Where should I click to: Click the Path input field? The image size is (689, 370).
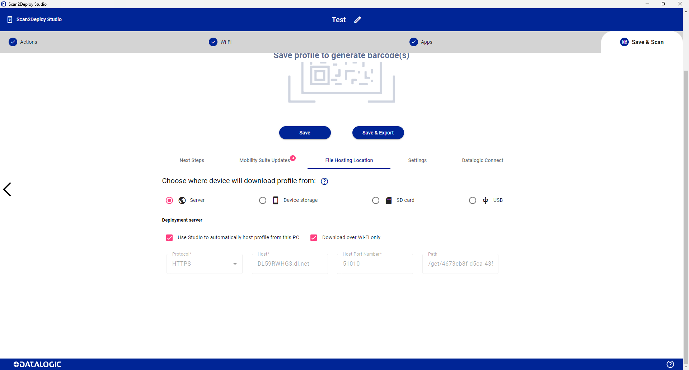click(x=460, y=264)
